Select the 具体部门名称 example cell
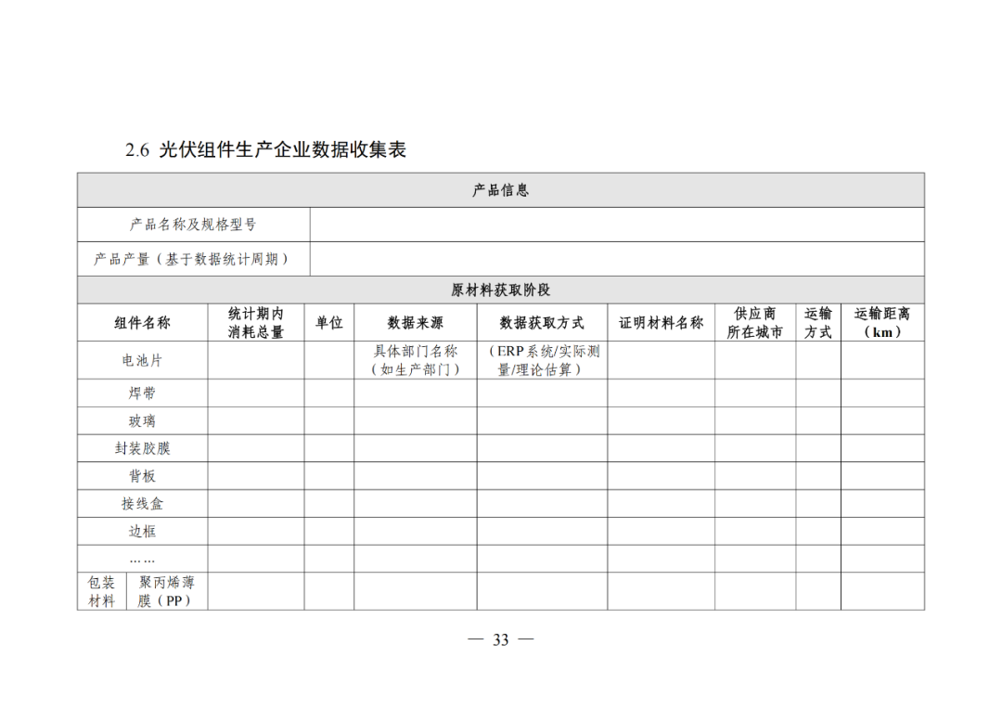Image resolution: width=1002 pixels, height=709 pixels. pos(415,360)
